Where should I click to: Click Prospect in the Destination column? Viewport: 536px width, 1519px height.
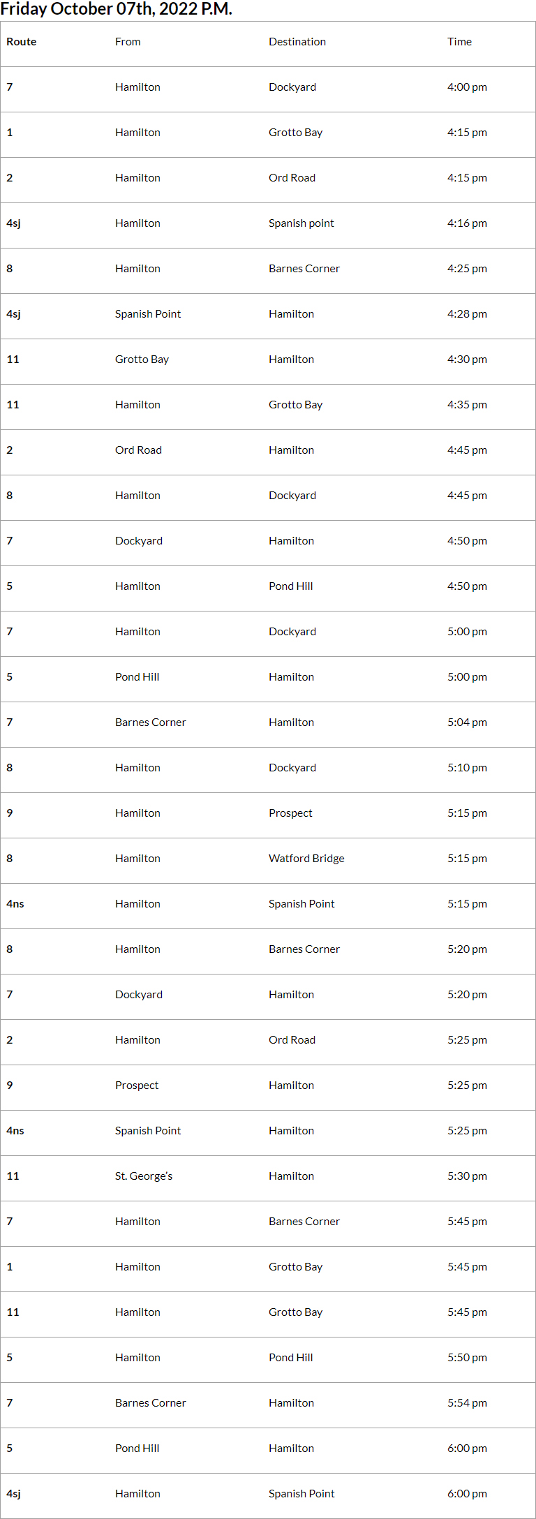(290, 813)
